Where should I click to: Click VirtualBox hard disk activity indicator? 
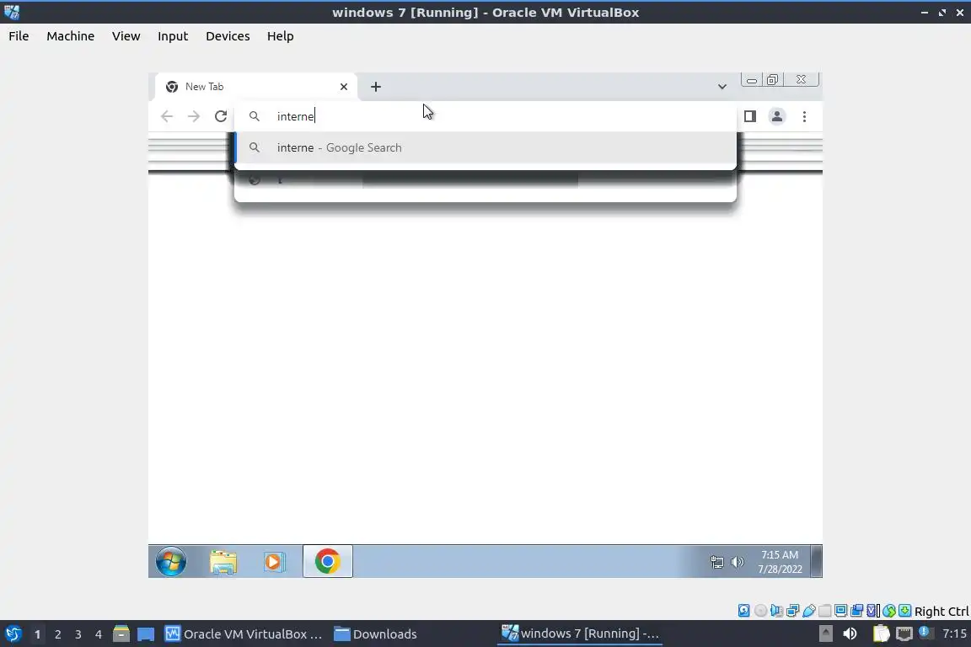tap(743, 611)
